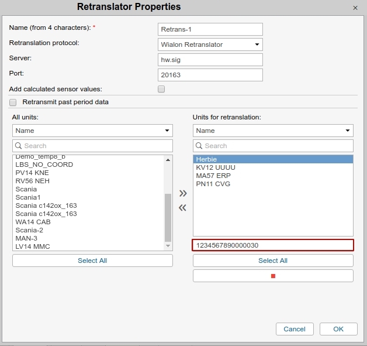Screen dimensions: 367x346
Task: Select Scania-2 in the All units list
Action: click(x=29, y=230)
